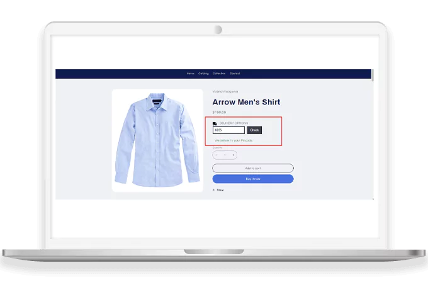The width and height of the screenshot is (428, 283).
Task: Open the Home menu item
Action: 190,74
